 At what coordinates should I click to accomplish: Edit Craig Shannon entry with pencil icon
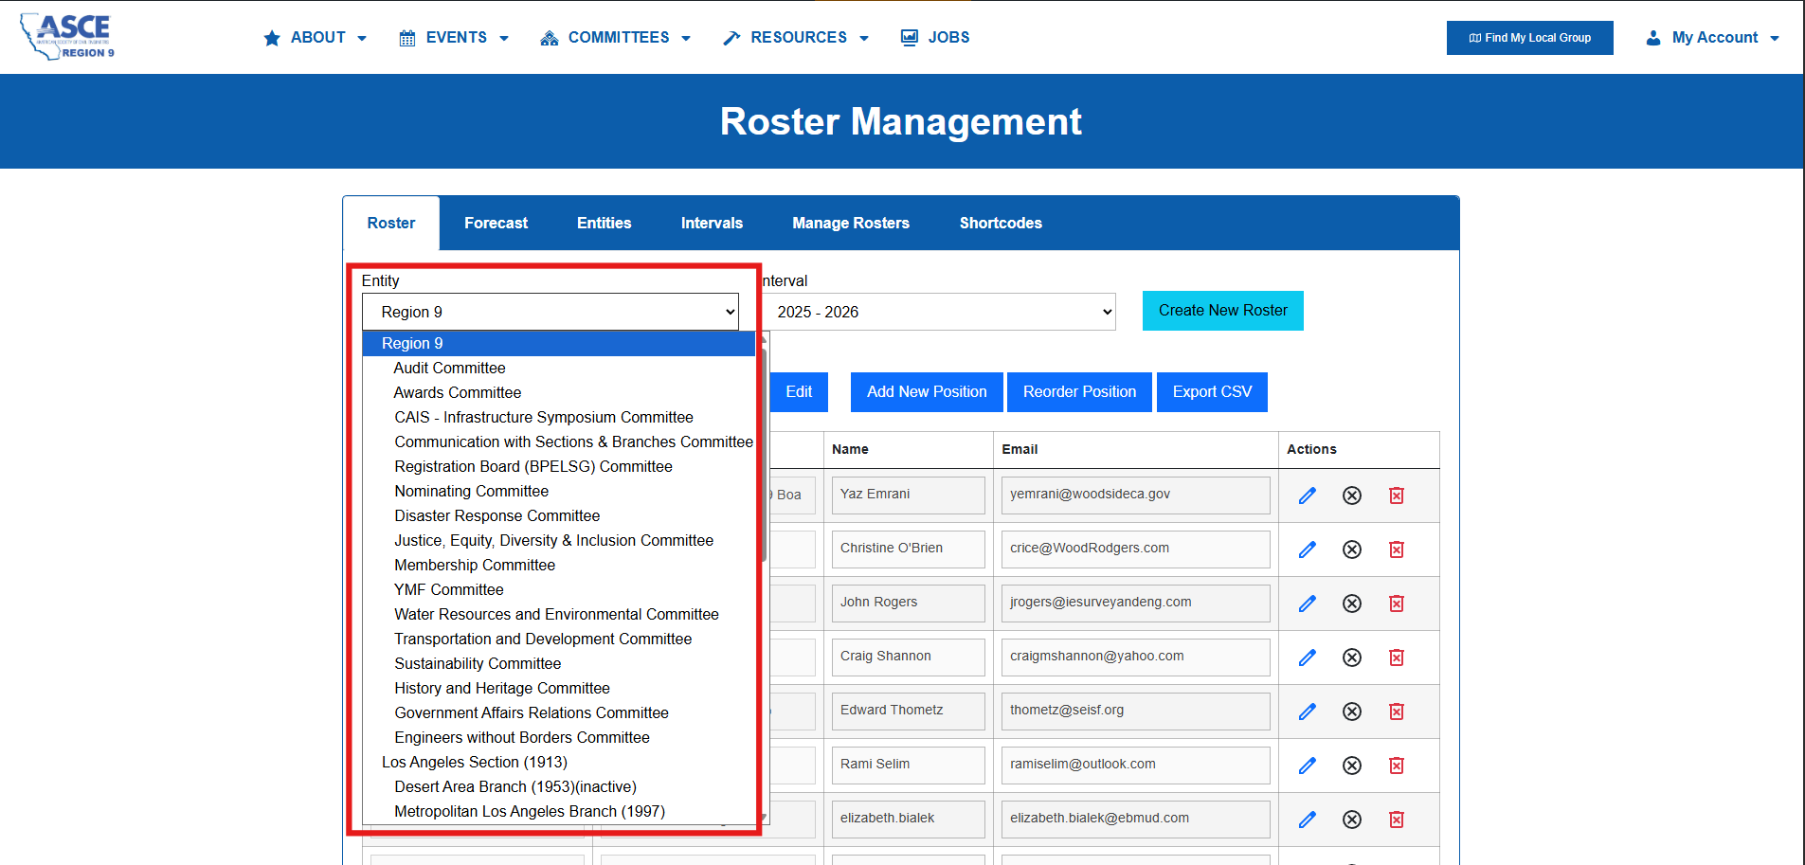1308,658
